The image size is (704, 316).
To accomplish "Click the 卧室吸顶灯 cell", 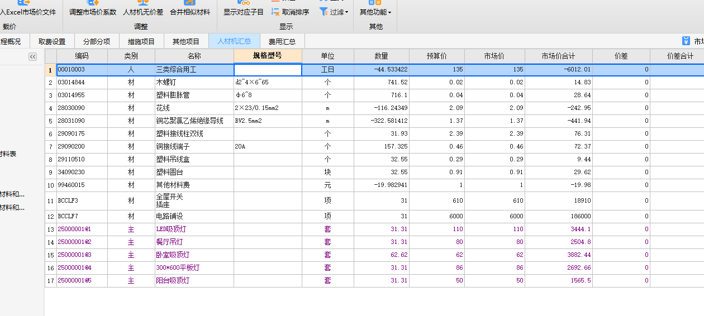I will (x=194, y=255).
